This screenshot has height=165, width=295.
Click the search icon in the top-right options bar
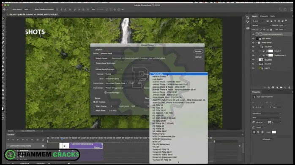tap(280, 10)
